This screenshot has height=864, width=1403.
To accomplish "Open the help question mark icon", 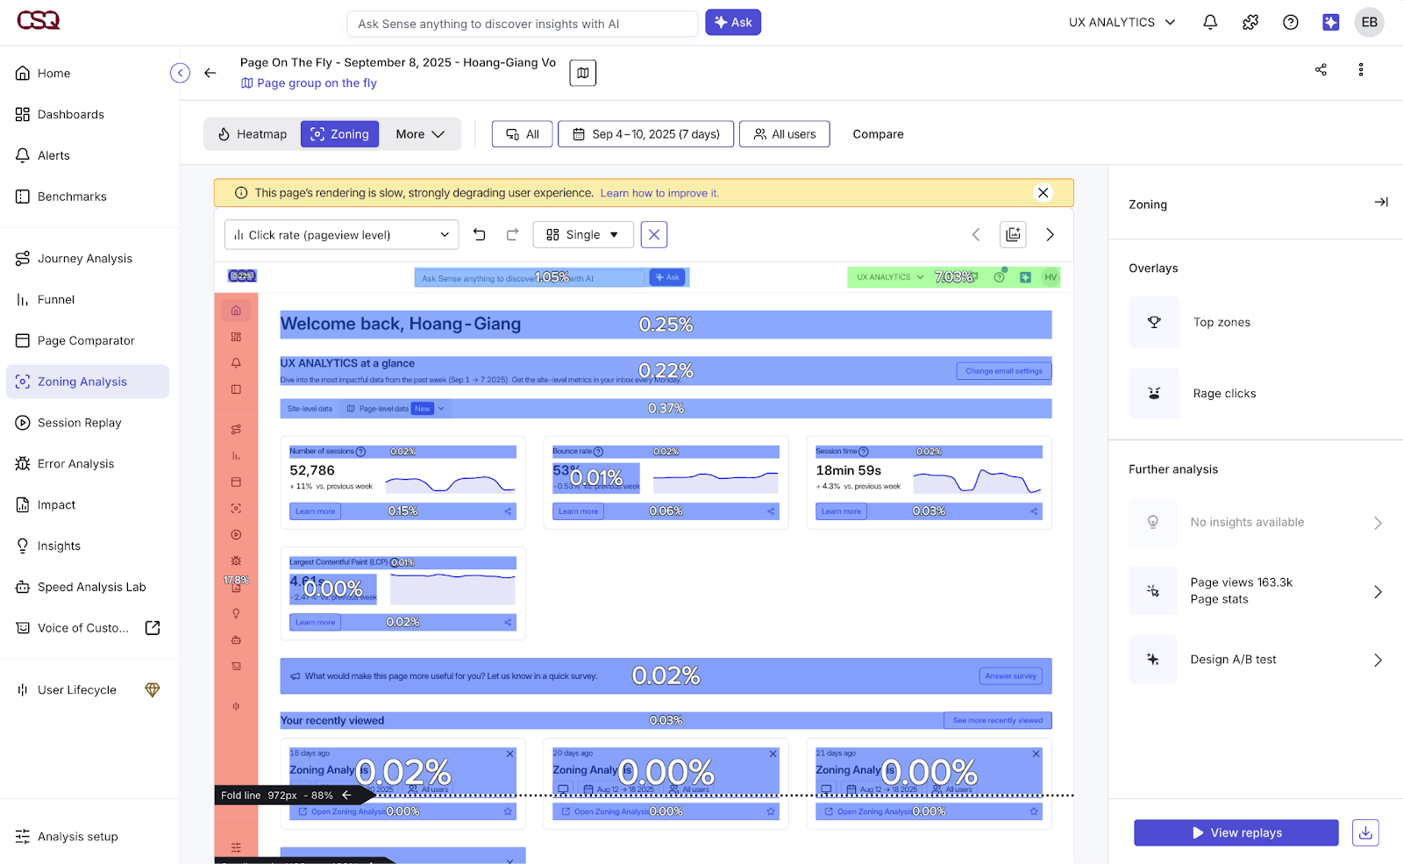I will (x=1291, y=23).
